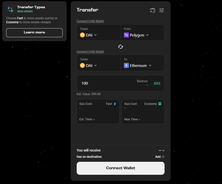Image resolution: width=222 pixels, height=184 pixels.
Task: Open the To Ethereum network dropdown
Action: point(138,65)
